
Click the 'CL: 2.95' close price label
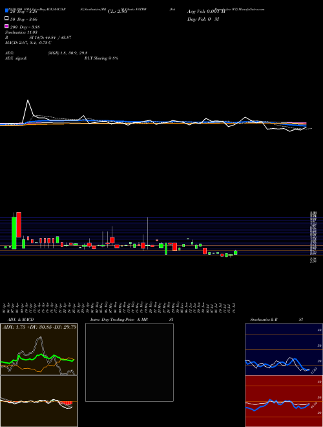(117, 12)
